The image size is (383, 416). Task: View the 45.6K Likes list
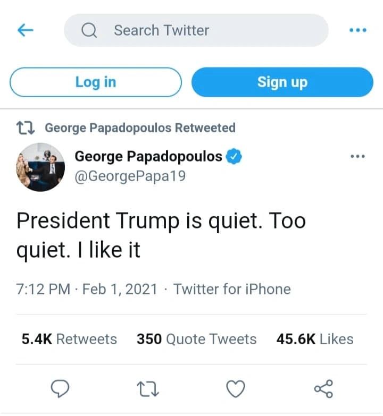click(x=315, y=339)
